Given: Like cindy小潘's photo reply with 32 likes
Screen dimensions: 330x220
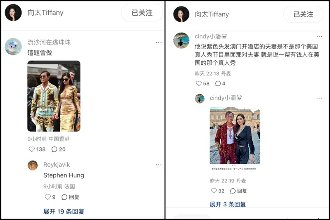Looking at the screenshot, I should point(214,191).
